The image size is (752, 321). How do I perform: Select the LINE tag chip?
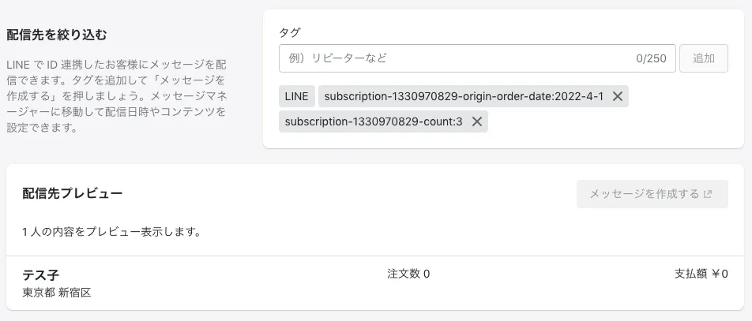click(297, 96)
